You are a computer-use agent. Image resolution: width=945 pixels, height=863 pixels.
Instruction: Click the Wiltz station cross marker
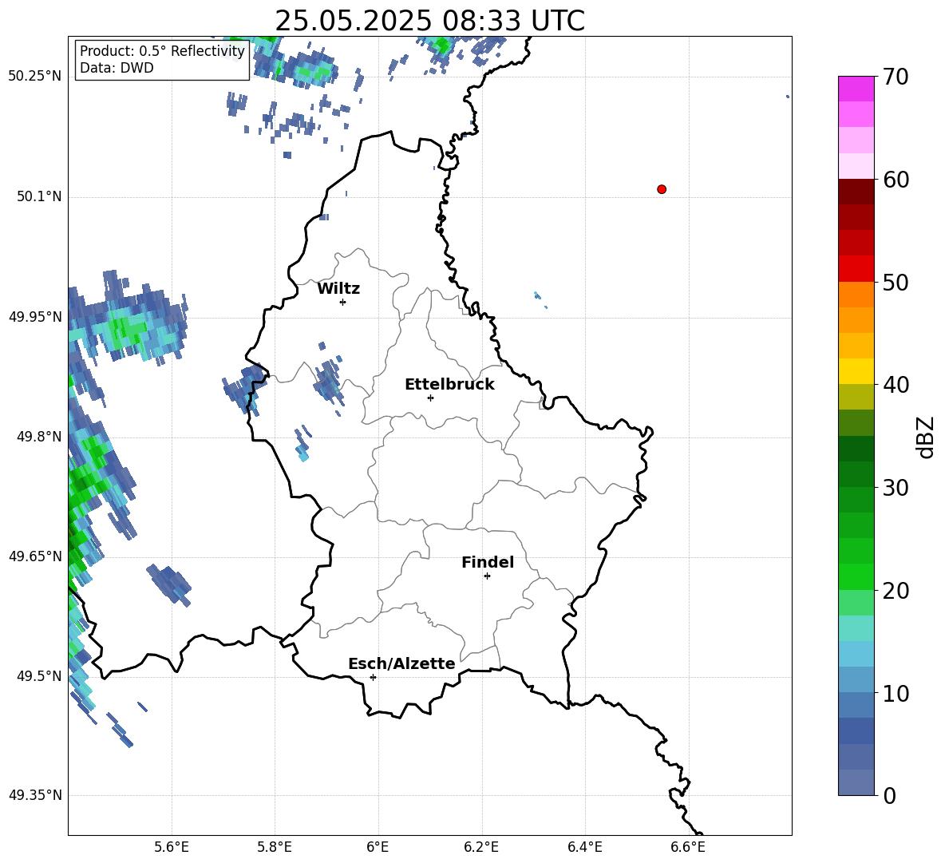point(342,302)
